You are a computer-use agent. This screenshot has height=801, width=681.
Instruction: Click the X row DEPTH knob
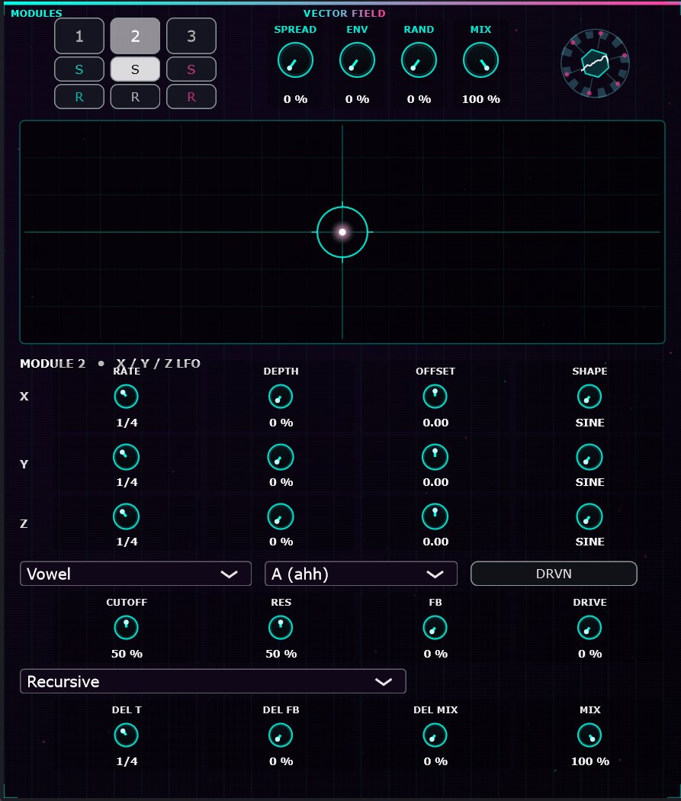pos(281,397)
